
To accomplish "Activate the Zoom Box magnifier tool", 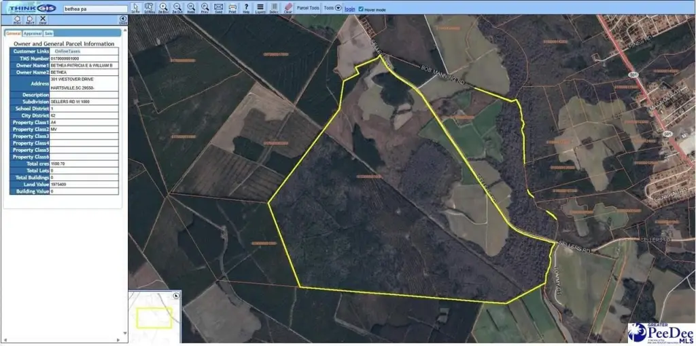I will 164,8.
